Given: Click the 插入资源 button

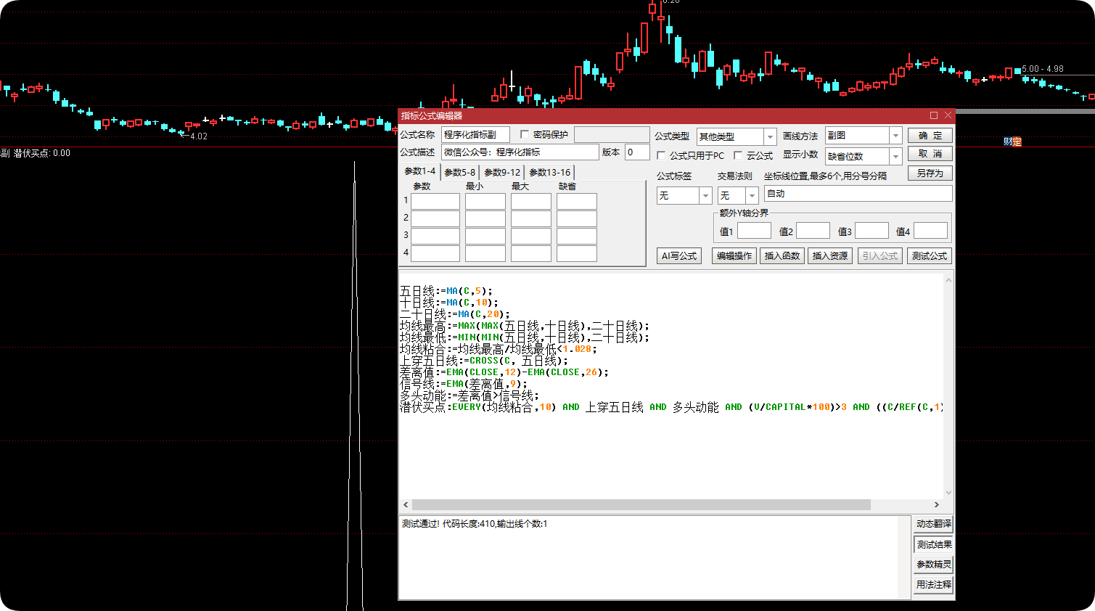Looking at the screenshot, I should point(830,255).
